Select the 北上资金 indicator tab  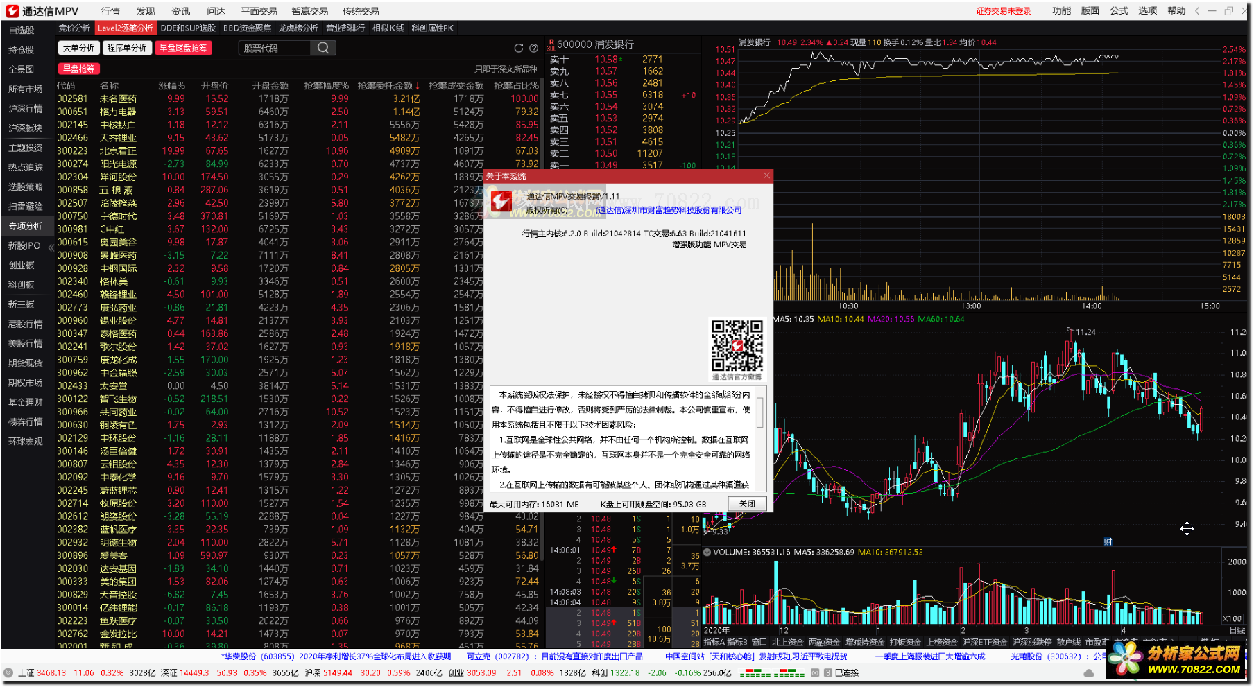[x=787, y=643]
